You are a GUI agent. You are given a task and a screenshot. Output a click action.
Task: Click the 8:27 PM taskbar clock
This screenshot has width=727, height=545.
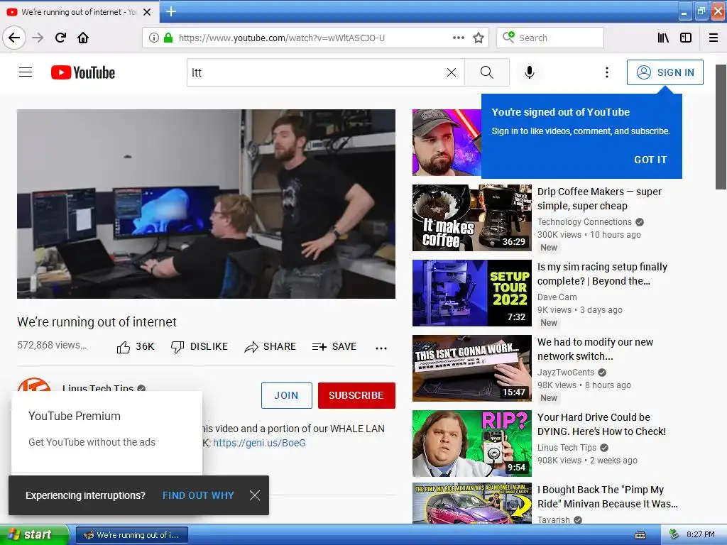pyautogui.click(x=700, y=535)
